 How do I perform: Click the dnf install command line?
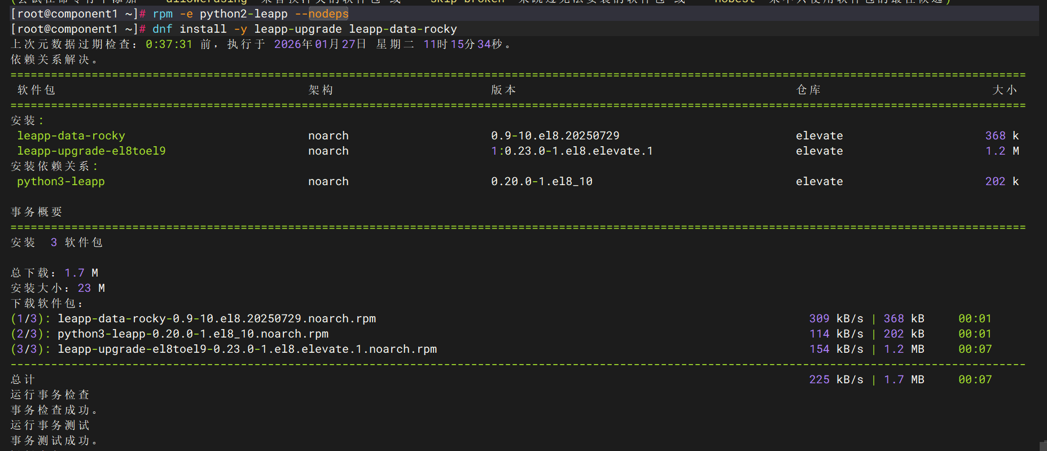[304, 29]
